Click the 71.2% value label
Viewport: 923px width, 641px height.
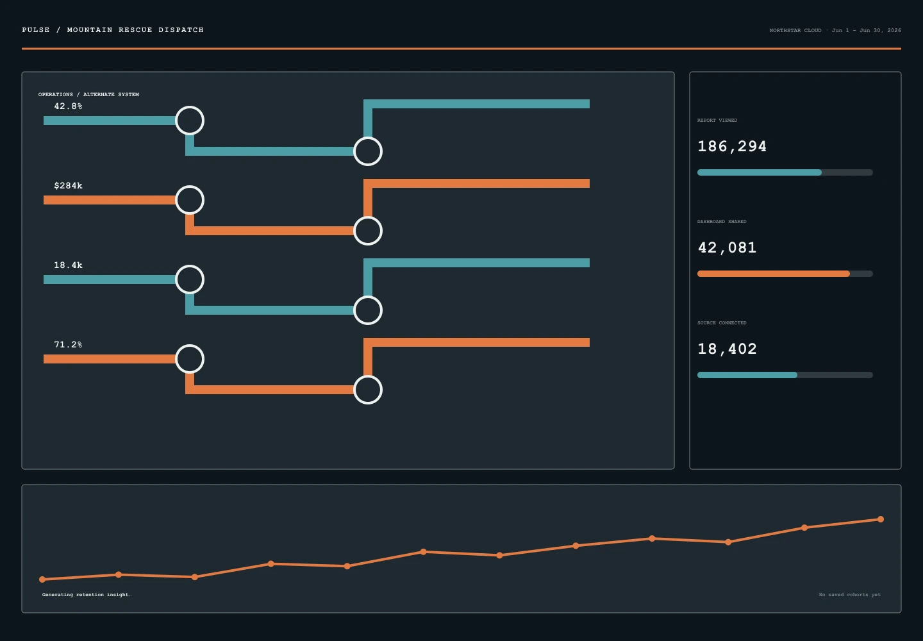coord(68,345)
